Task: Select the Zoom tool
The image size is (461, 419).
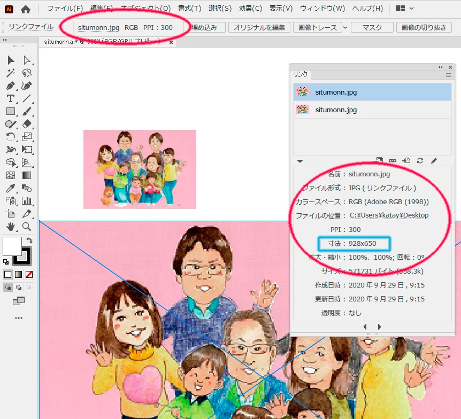Action: click(x=27, y=227)
